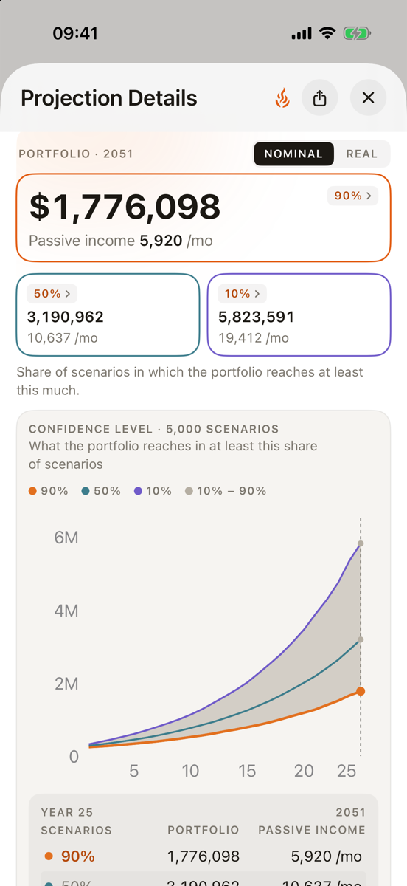
Task: Tap the PASSIVE INCOME column header
Action: coord(312,830)
